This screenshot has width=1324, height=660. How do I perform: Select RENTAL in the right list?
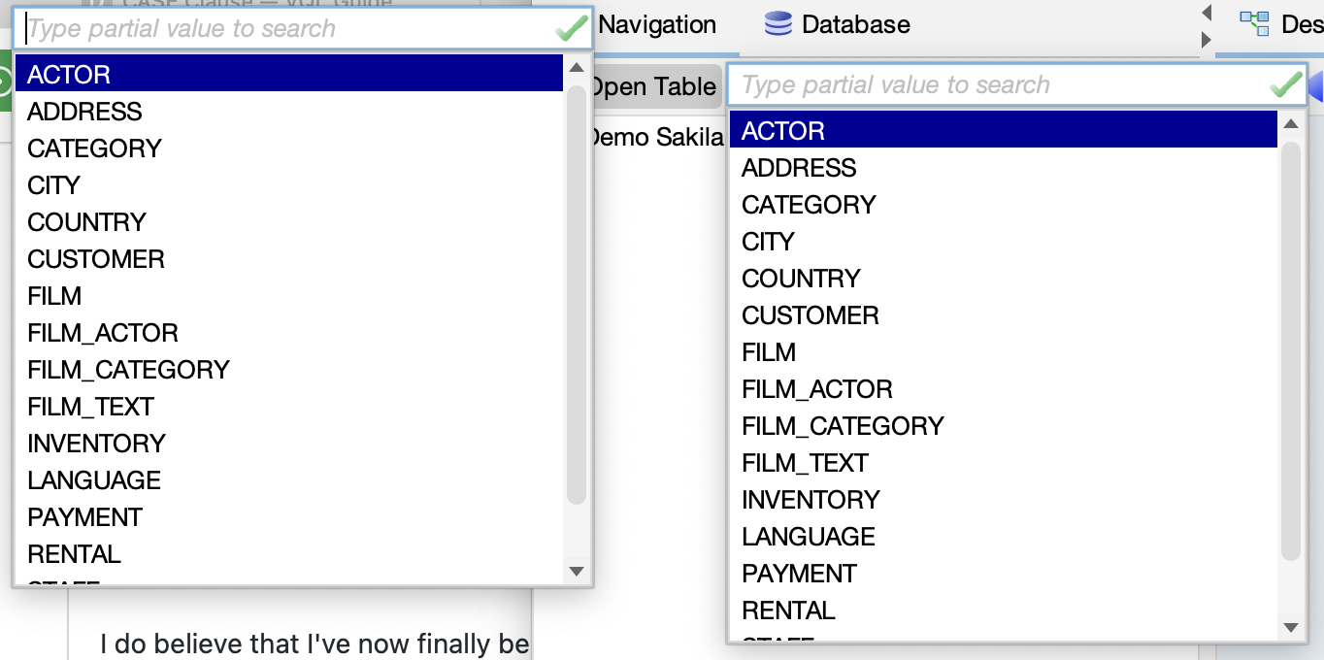[1004, 610]
